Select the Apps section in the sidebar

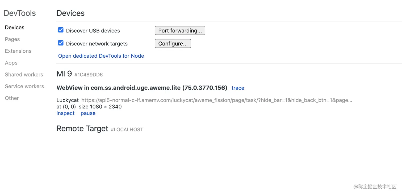[x=11, y=63]
